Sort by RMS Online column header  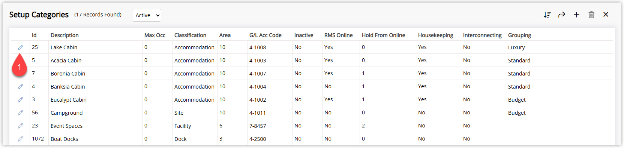coord(339,35)
